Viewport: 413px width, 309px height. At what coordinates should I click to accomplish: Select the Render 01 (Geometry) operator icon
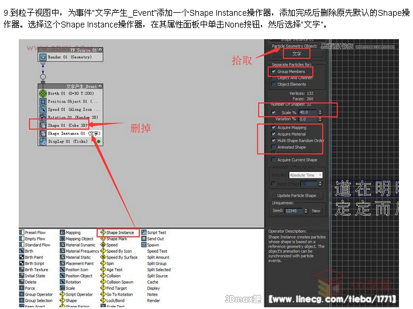pos(43,57)
